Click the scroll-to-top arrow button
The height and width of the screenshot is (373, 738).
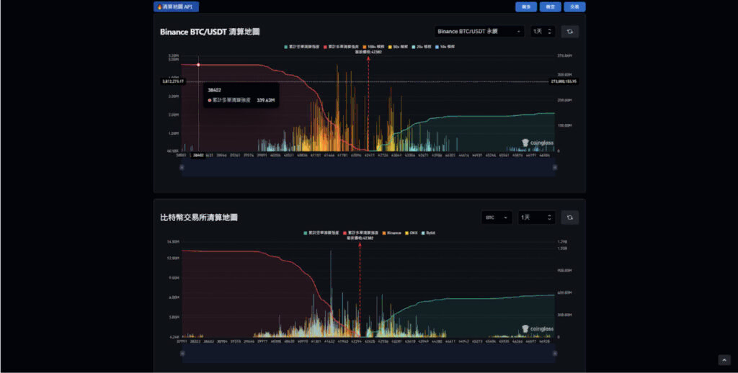pyautogui.click(x=724, y=360)
